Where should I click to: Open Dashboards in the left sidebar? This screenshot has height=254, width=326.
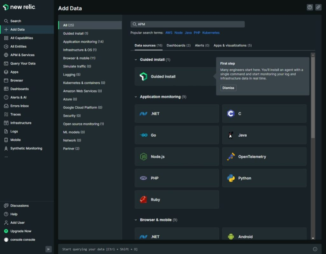19,89
